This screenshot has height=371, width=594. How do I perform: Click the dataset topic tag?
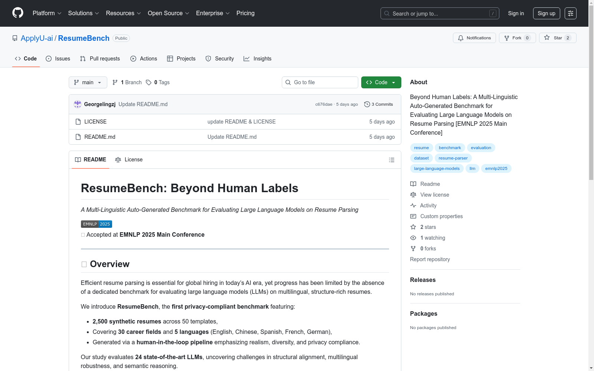[421, 158]
